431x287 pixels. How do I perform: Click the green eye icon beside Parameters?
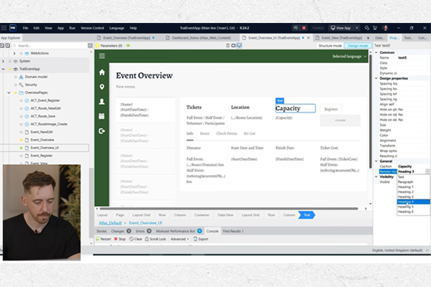coord(128,46)
